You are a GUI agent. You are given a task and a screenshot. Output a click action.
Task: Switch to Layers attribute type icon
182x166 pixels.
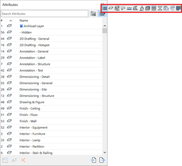[x=111, y=8]
